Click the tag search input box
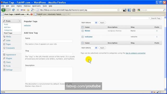Viewport: 167px width, 94px height. coord(139,18)
